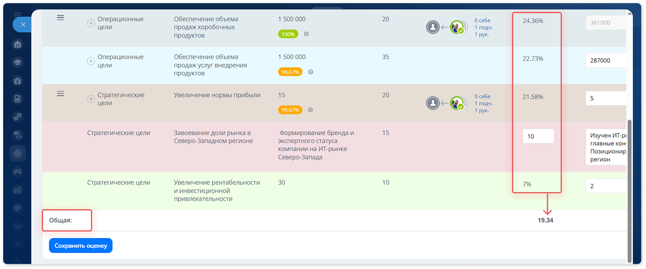Click the '1 подч.' link in нормы прибыли row
The width and height of the screenshot is (646, 269).
coord(484,104)
